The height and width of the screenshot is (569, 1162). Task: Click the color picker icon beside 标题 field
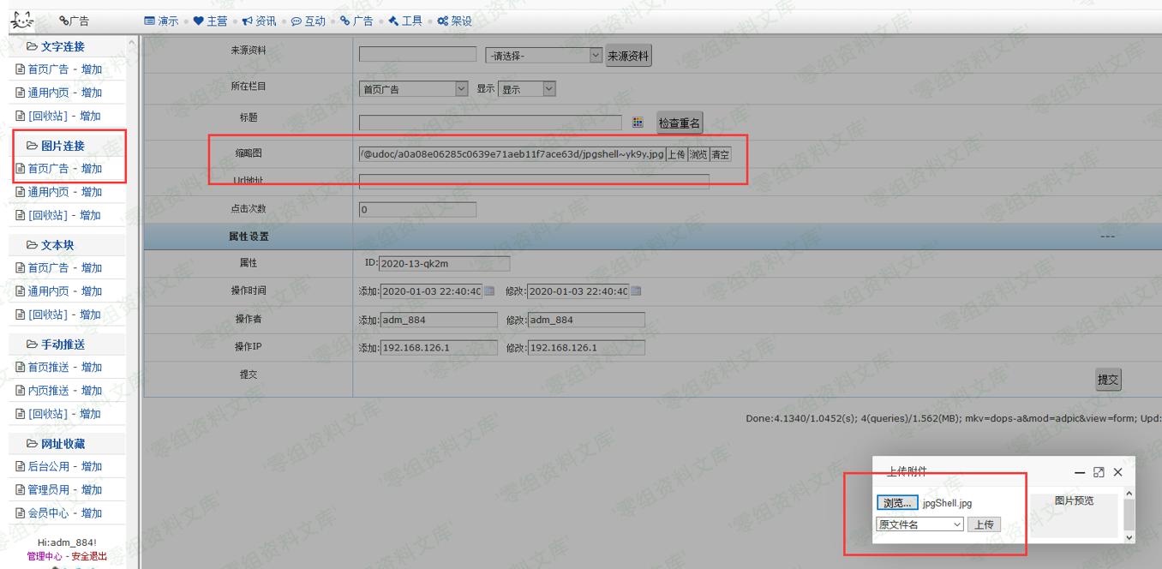638,123
